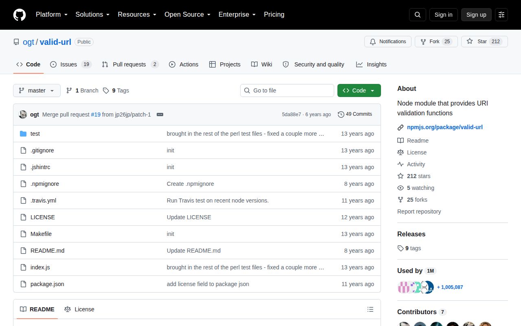Expand the Open Source menu

(187, 15)
